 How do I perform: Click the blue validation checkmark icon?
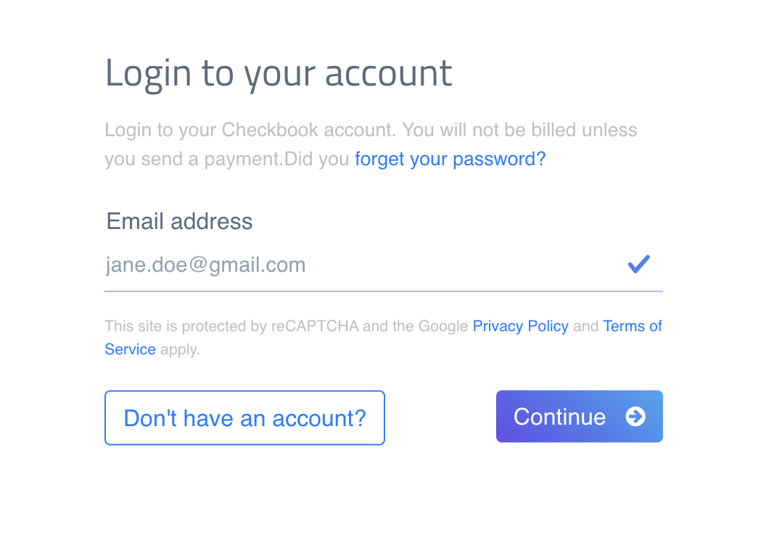(x=638, y=264)
